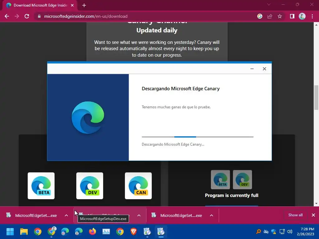
Task: Open Microsoft Edge from taskbar
Action: point(65,232)
